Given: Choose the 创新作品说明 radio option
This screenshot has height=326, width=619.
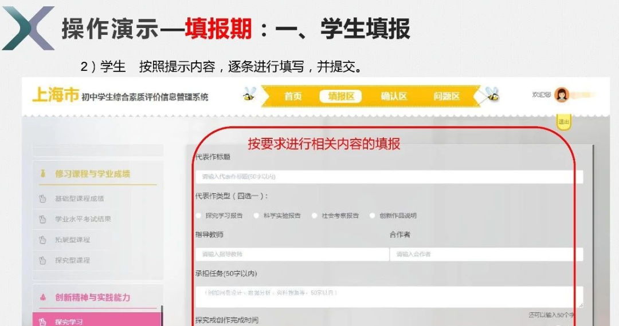Looking at the screenshot, I should point(372,216).
